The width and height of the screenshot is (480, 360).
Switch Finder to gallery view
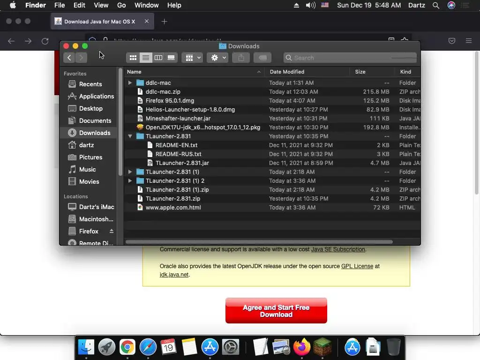(x=171, y=58)
